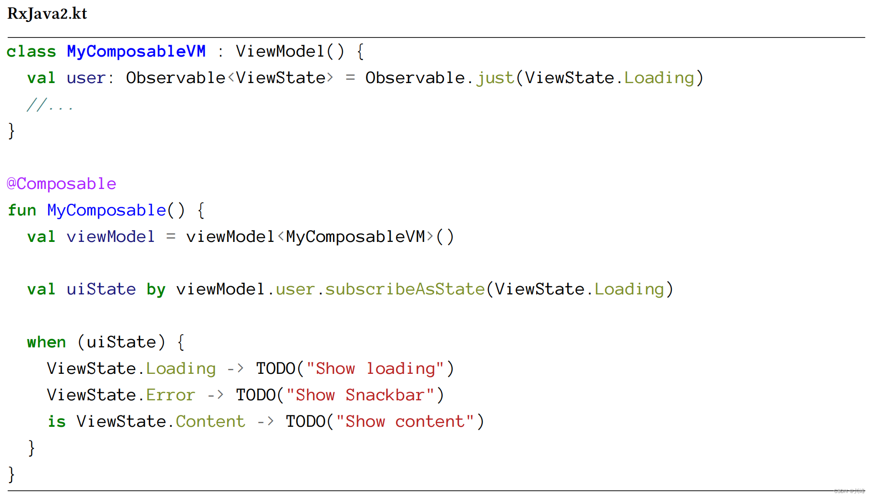
Task: Click the Observable<ViewState> type annotation
Action: tap(229, 78)
